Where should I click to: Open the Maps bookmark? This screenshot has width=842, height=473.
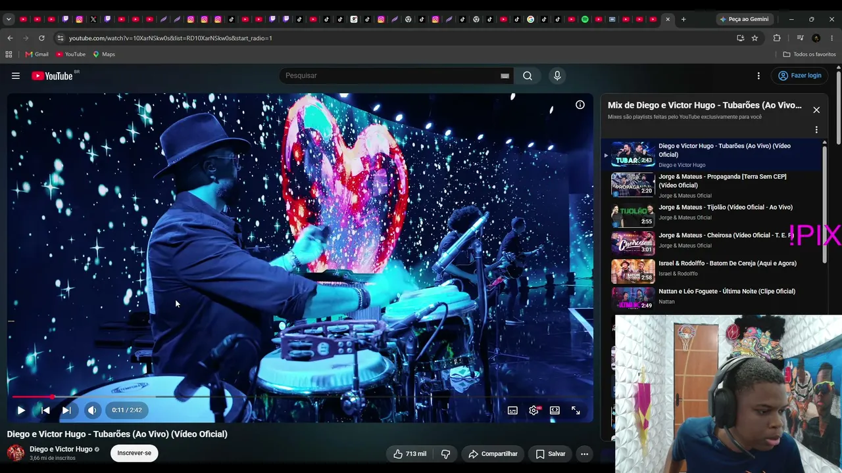point(104,55)
